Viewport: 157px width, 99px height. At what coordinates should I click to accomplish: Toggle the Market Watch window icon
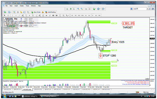[x=14, y=12]
